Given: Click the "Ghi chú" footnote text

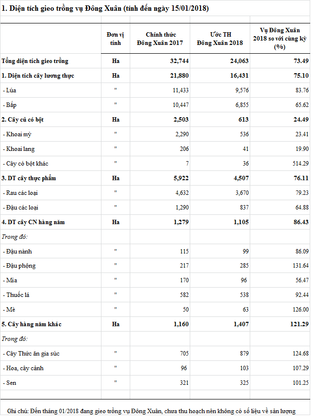Looking at the screenshot, I should [x=151, y=411].
